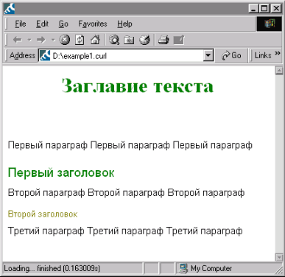Click the Links toolbar label
Image resolution: width=285 pixels, height=277 pixels.
tap(263, 55)
